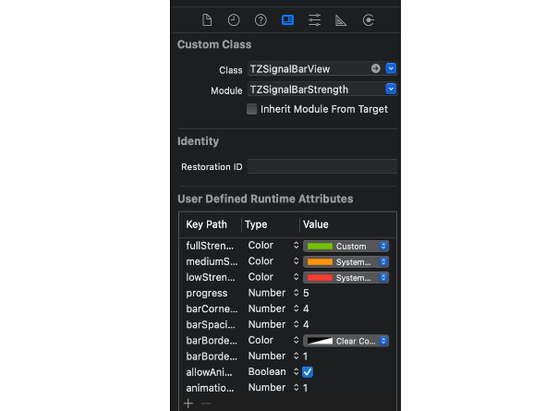Select the lowStren... key path

(x=211, y=277)
